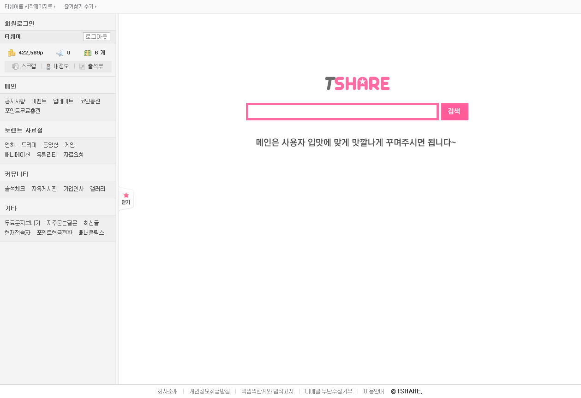Open 애니메이션 animation category
The height and width of the screenshot is (398, 581).
coord(18,155)
